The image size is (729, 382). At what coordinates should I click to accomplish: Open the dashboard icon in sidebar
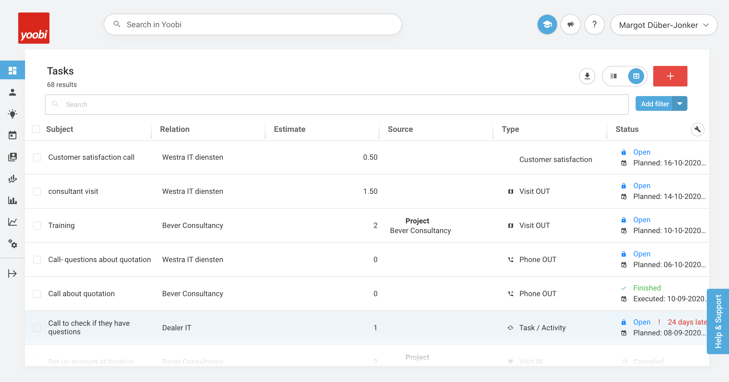13,70
